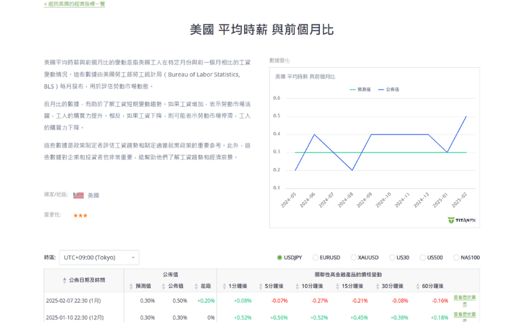Image resolution: width=515 pixels, height=322 pixels.
Task: Click the 2024-08 low point on the chart
Action: pyautogui.click(x=352, y=170)
